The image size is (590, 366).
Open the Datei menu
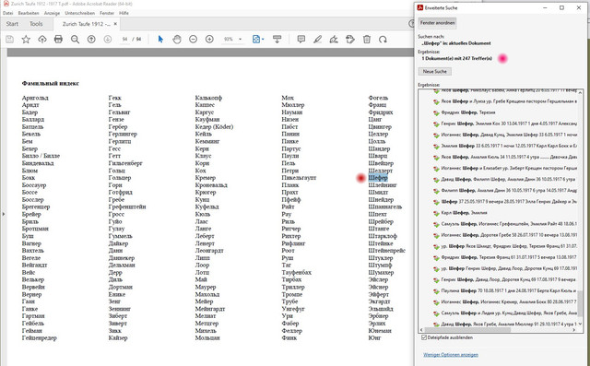pyautogui.click(x=8, y=13)
